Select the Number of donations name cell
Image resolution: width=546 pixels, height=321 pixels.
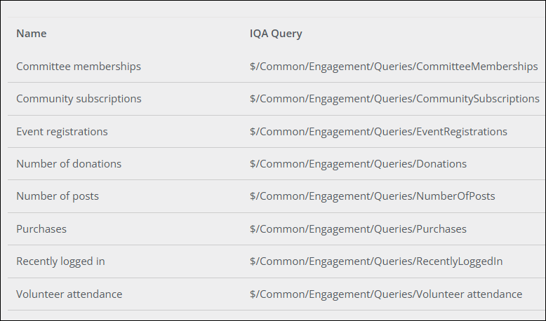tap(69, 164)
